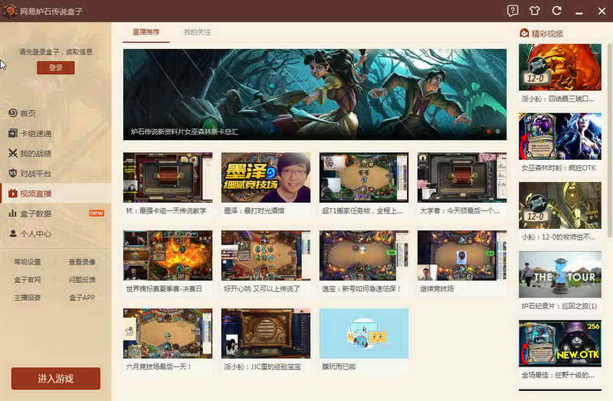Image resolution: width=613 pixels, height=401 pixels.
Task: Open the 大学者 stream thumbnail
Action: [x=462, y=178]
